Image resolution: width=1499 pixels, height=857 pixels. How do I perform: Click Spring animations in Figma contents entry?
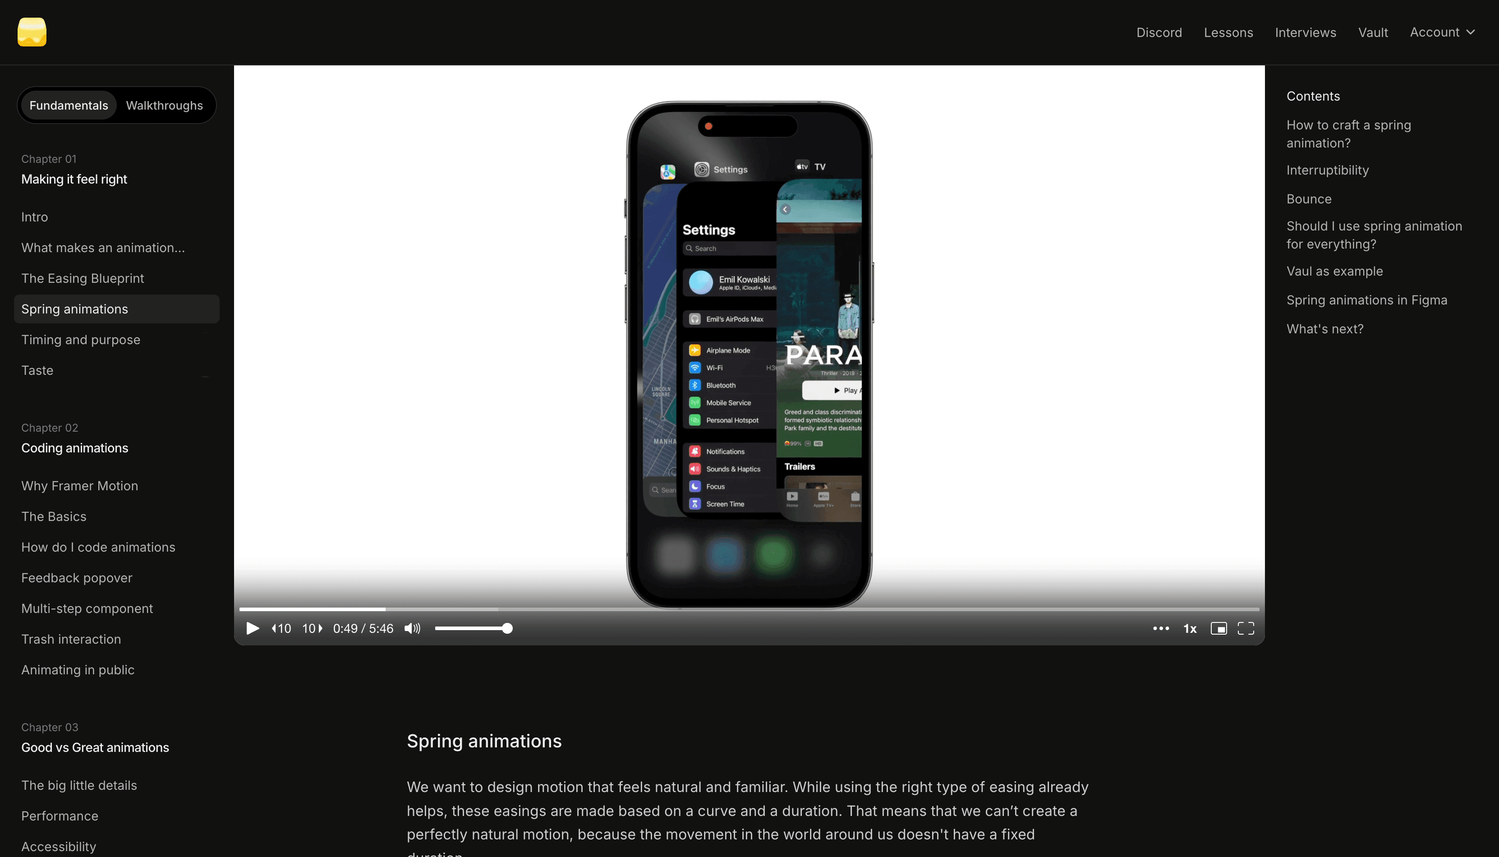(x=1366, y=300)
